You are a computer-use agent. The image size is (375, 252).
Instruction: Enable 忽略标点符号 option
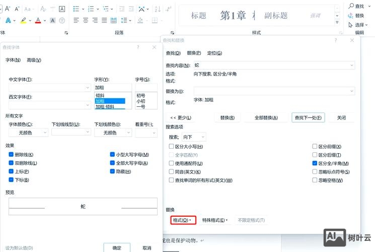pos(315,171)
